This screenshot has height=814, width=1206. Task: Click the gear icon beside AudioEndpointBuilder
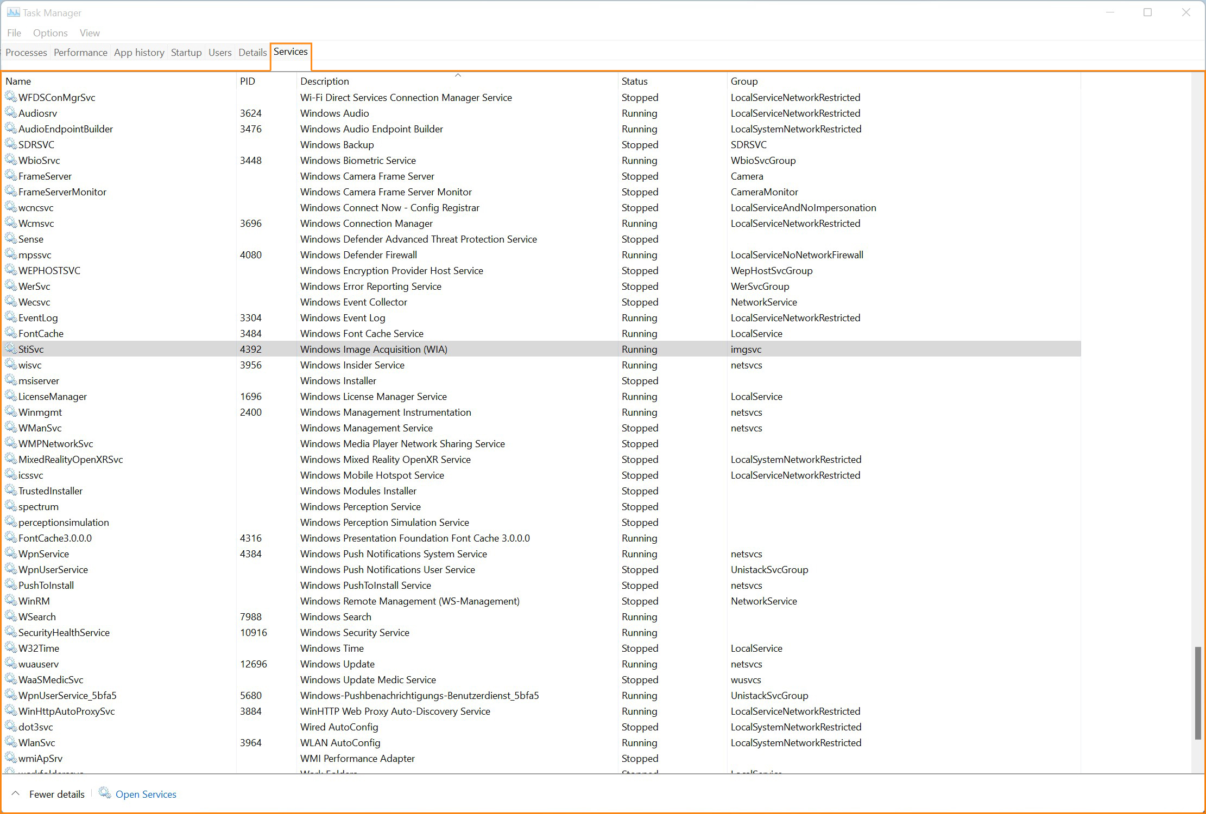[10, 129]
